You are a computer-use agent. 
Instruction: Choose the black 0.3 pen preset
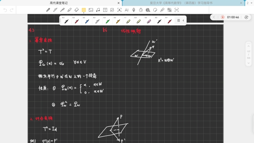coord(66,20)
